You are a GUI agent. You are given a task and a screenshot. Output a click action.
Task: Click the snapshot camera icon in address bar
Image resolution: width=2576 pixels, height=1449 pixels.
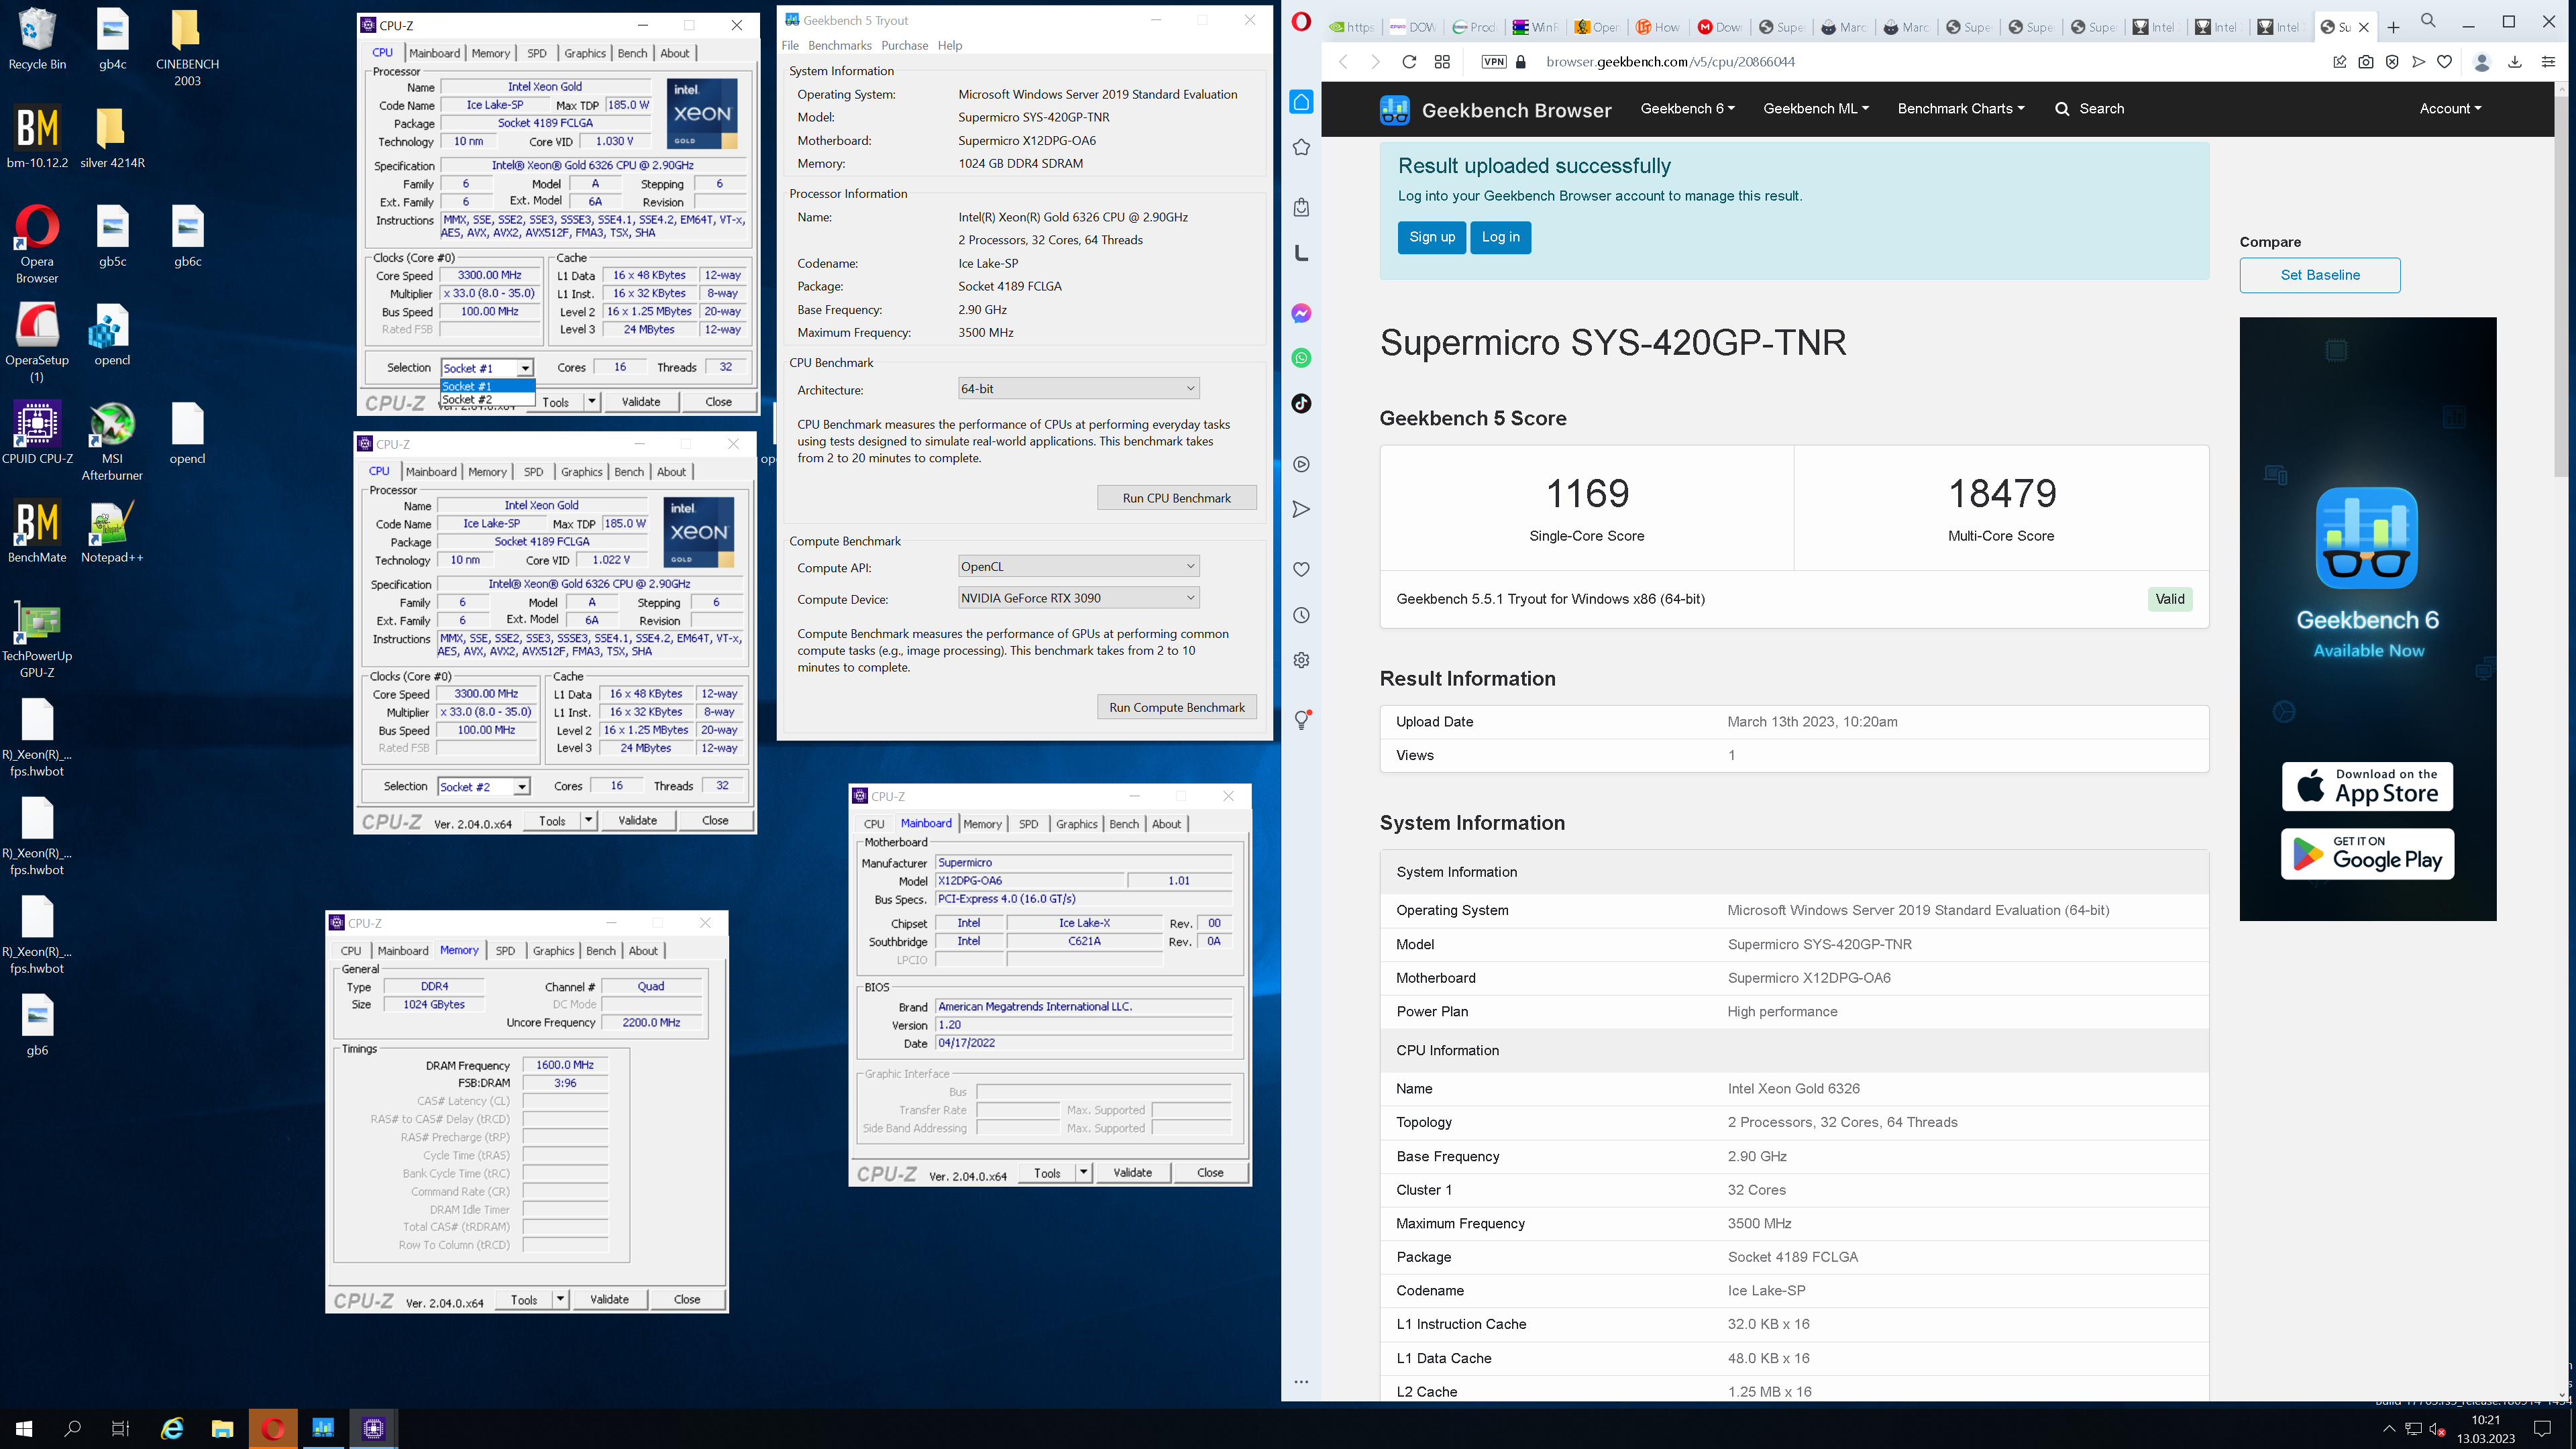pyautogui.click(x=2365, y=62)
